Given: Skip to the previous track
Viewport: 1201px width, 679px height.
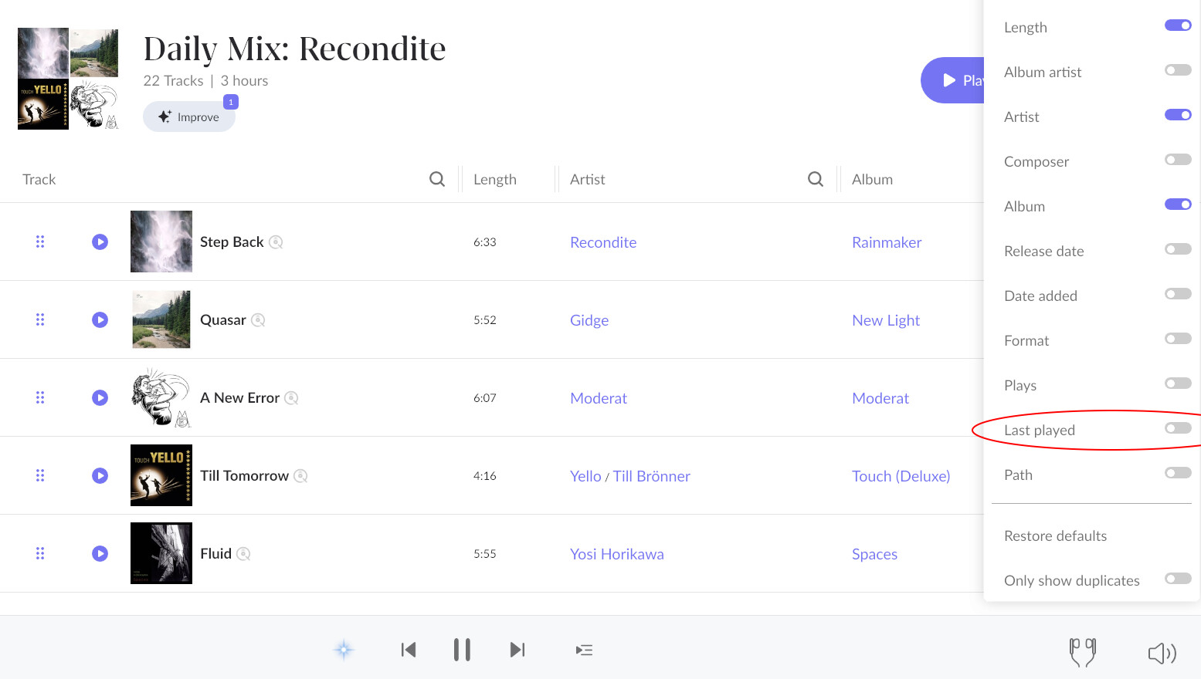Looking at the screenshot, I should point(409,650).
